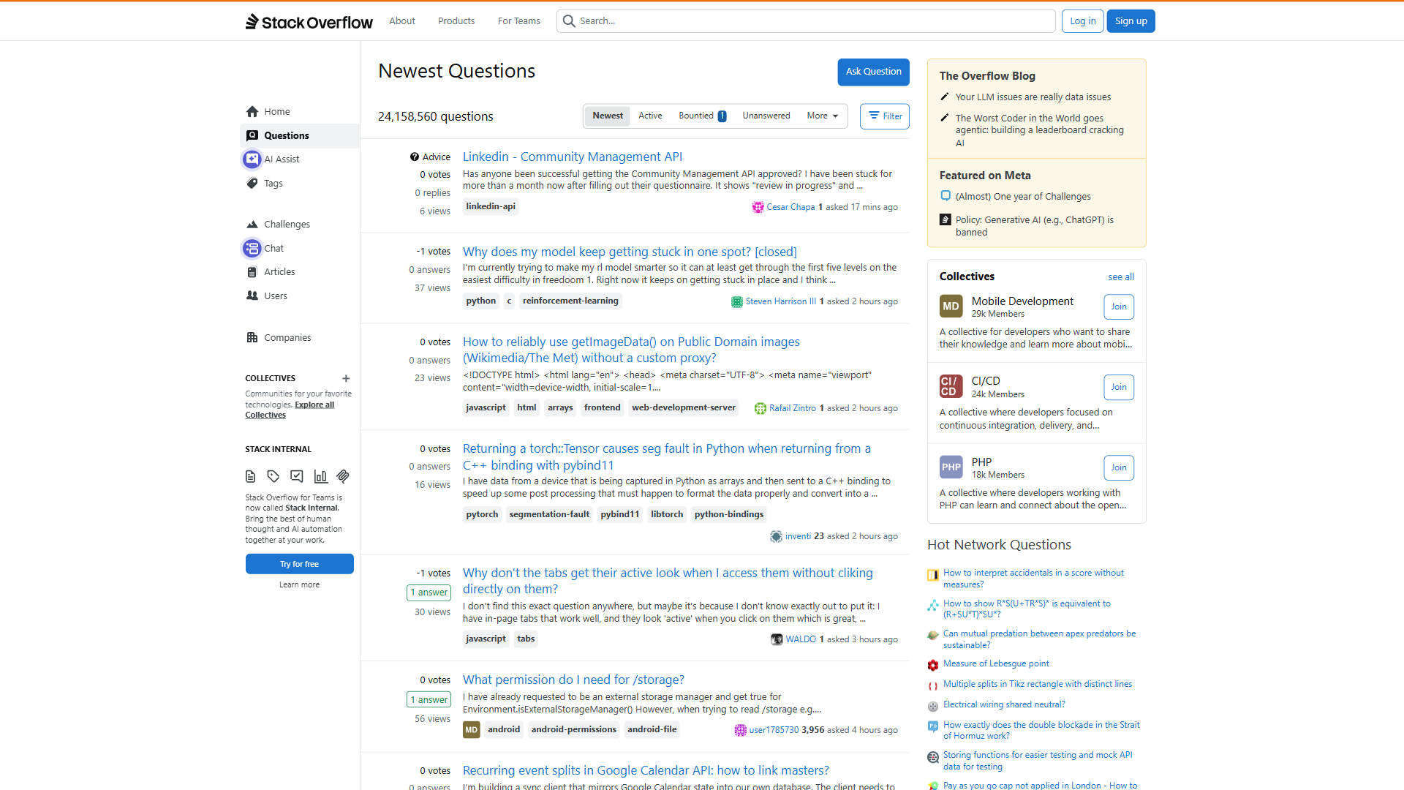Screen dimensions: 1404x790
Task: Join the Mobile Development collective
Action: [1119, 306]
